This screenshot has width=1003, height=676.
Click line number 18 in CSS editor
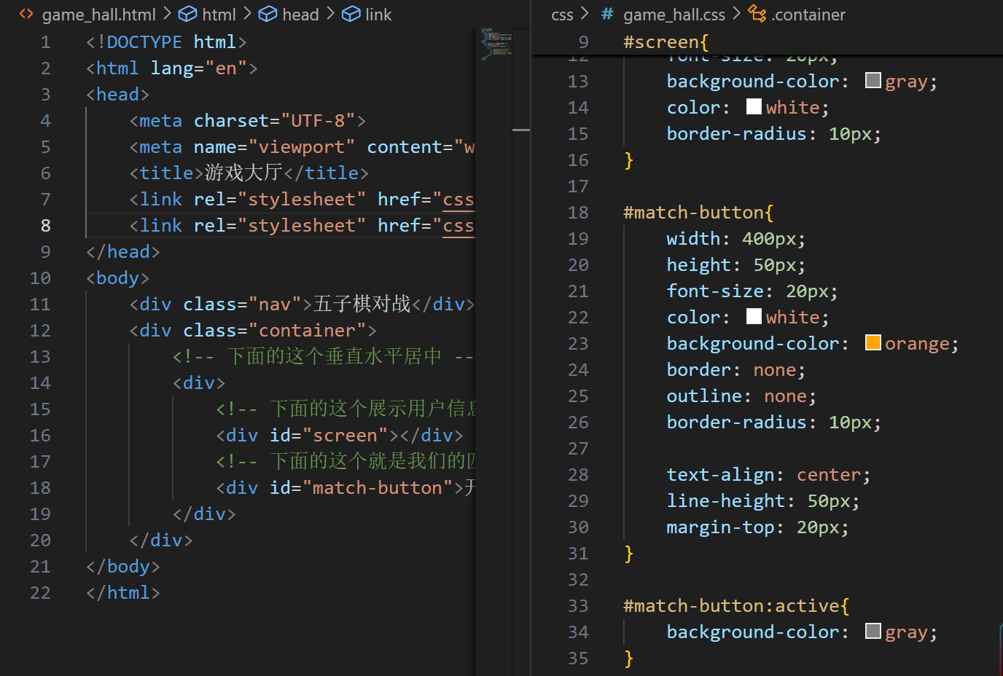[578, 213]
